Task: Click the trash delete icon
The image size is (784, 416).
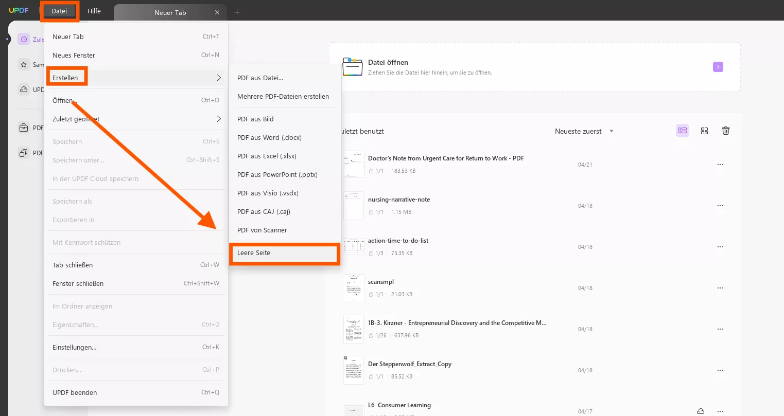Action: (x=726, y=131)
